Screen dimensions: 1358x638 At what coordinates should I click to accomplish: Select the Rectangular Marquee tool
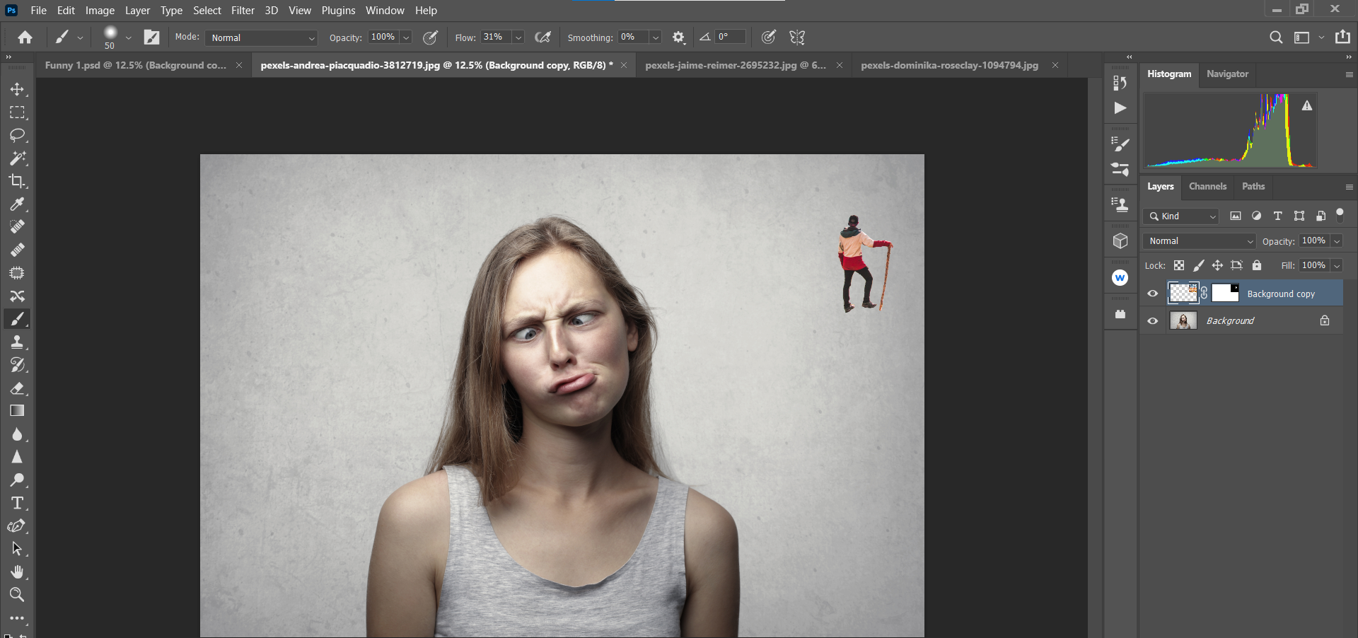point(17,112)
